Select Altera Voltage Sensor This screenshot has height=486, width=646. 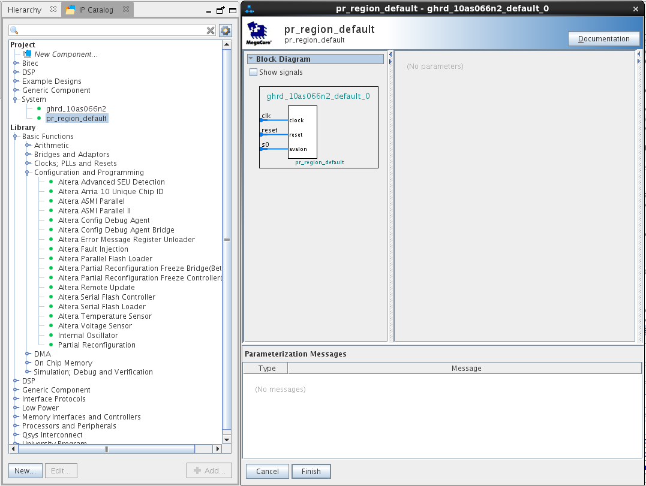pos(95,325)
